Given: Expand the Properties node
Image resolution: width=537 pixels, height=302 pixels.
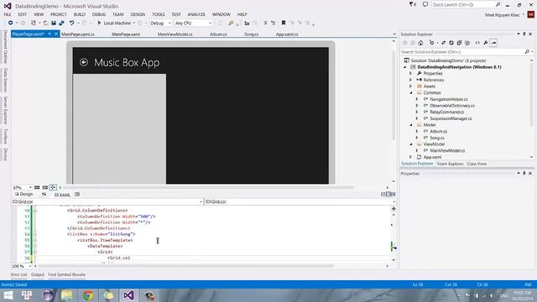Looking at the screenshot, I should [x=410, y=73].
